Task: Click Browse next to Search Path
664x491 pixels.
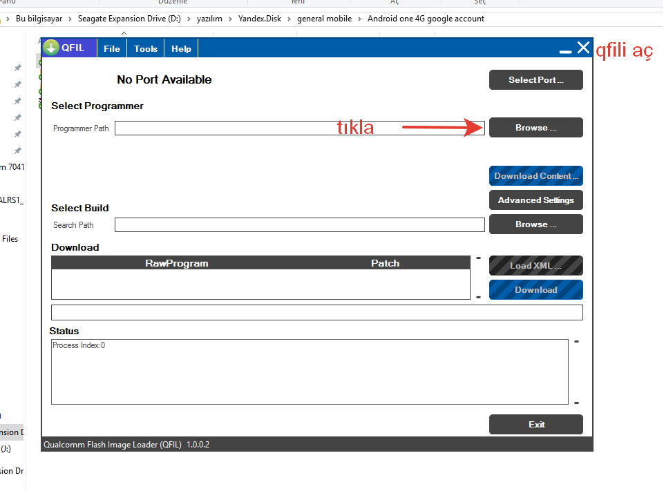Action: click(535, 224)
